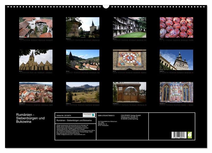
Task: Click the calendar hanging hole notch
Action: 106,6
